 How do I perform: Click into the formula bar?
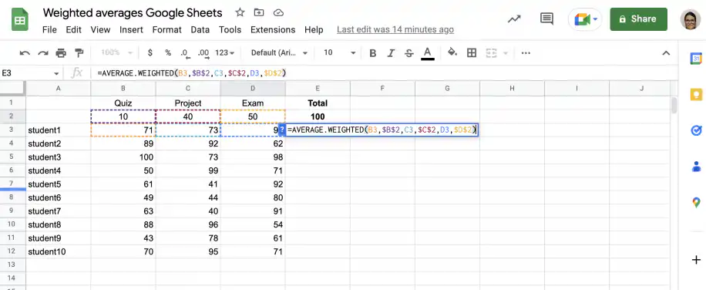(383, 73)
